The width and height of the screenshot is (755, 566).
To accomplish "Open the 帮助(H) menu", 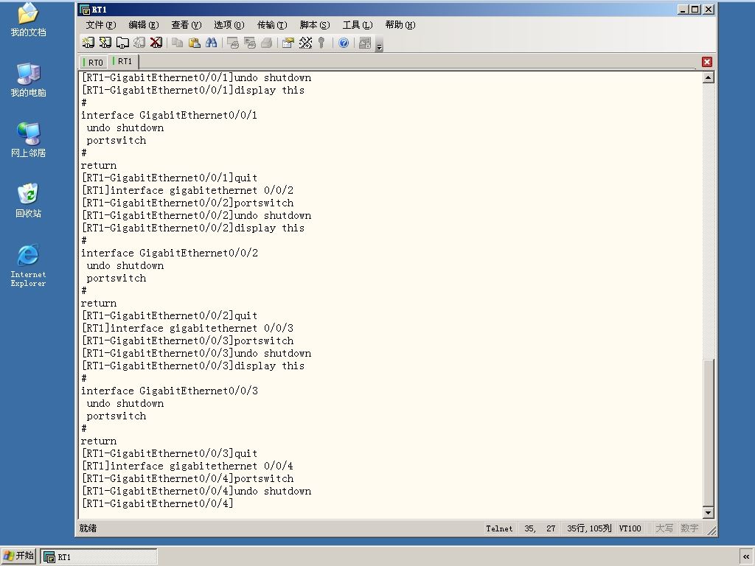I will pyautogui.click(x=400, y=25).
